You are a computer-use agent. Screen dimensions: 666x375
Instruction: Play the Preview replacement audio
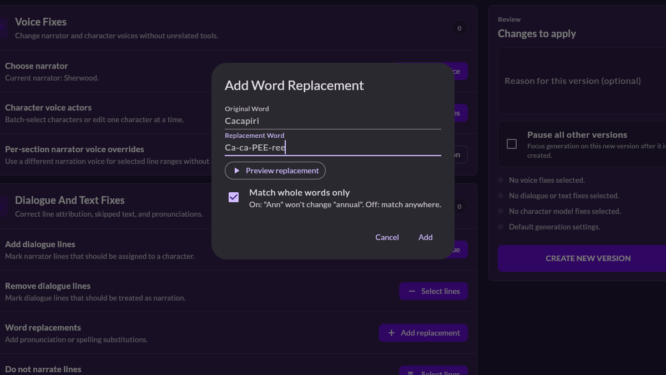pos(275,171)
